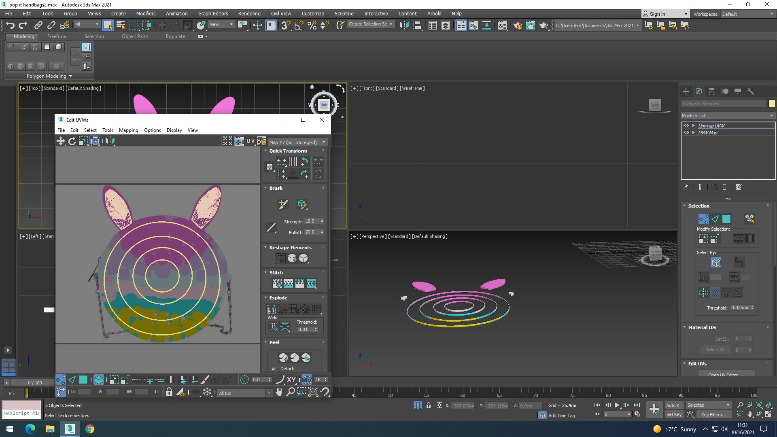
Task: Click the Select and Move tool in main toolbar
Action: pos(162,25)
